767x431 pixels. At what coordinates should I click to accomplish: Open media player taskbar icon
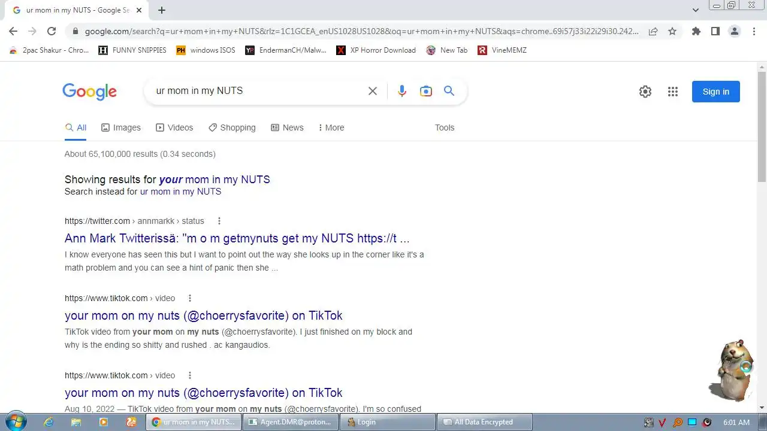coord(104,422)
